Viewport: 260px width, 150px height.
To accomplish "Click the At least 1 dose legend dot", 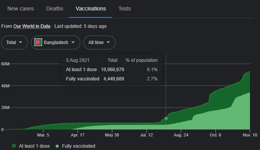I will pyautogui.click(x=14, y=146).
